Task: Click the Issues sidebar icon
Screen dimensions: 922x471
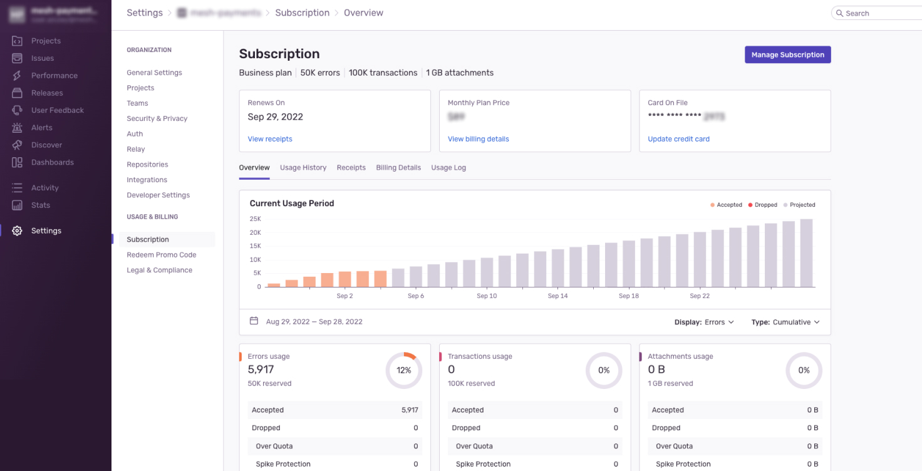Action: (x=18, y=58)
